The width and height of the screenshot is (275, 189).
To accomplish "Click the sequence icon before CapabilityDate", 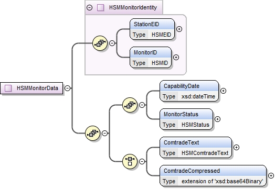I will [x=130, y=105].
